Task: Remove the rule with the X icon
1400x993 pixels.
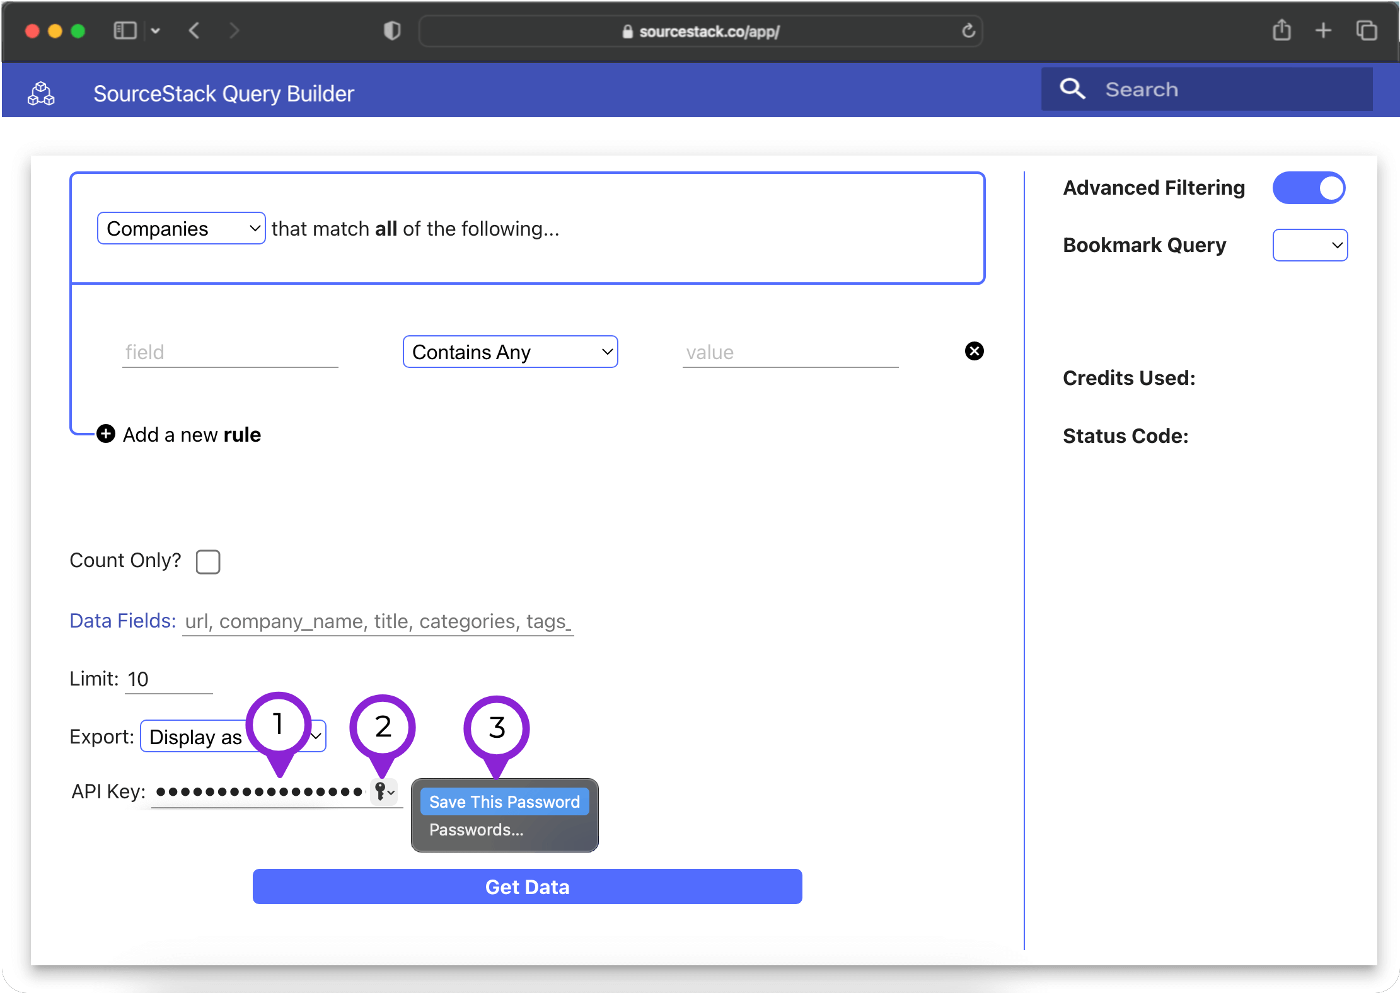Action: 974,351
